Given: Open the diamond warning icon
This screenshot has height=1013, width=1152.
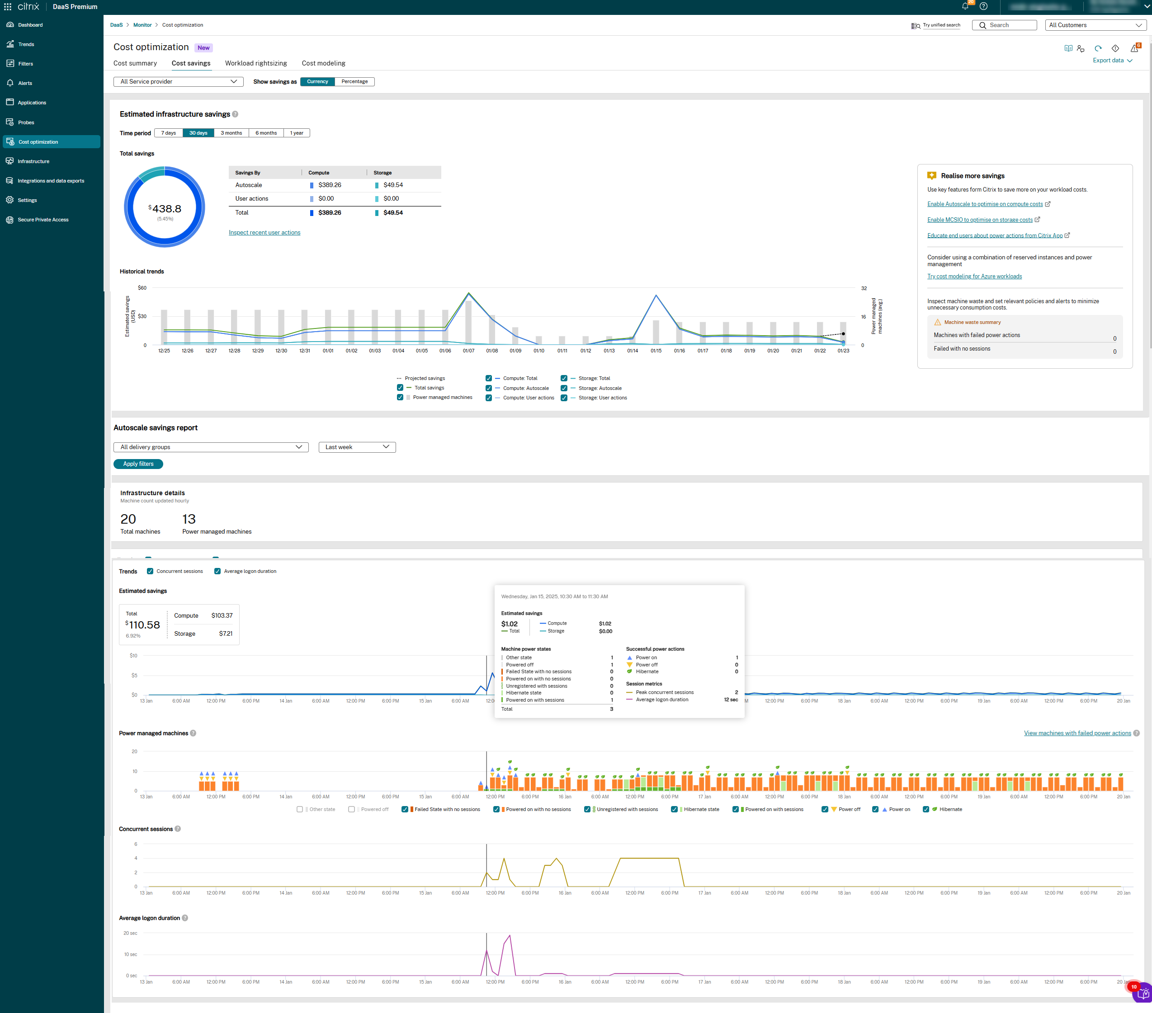Looking at the screenshot, I should pyautogui.click(x=1115, y=48).
